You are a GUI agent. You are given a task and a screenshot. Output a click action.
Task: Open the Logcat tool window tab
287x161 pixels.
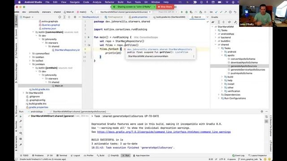[75, 156]
